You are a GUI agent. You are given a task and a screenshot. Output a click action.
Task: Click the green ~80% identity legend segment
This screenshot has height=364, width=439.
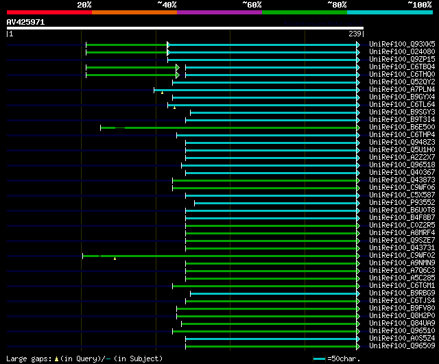[x=305, y=12]
